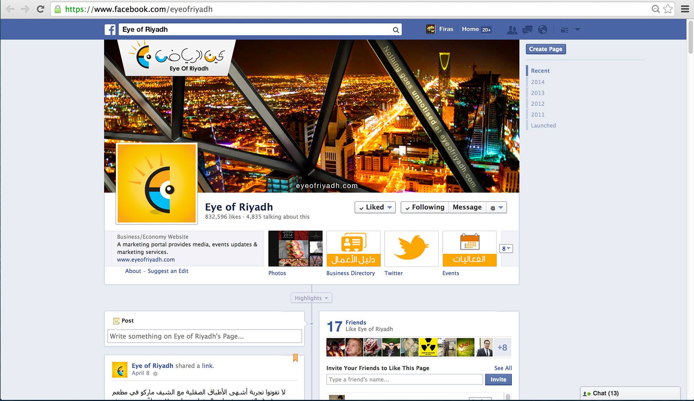
Task: Jump to 2014 in timeline
Action: 537,82
